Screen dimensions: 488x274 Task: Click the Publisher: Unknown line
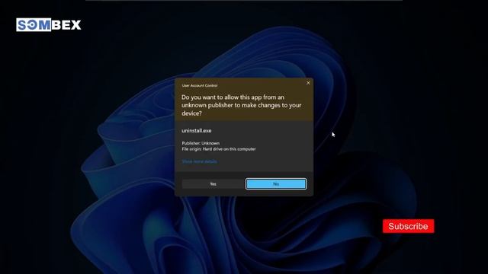pyautogui.click(x=201, y=143)
